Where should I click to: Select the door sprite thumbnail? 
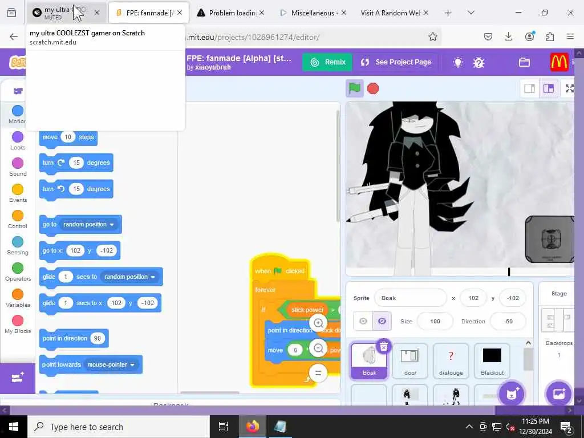click(x=410, y=361)
